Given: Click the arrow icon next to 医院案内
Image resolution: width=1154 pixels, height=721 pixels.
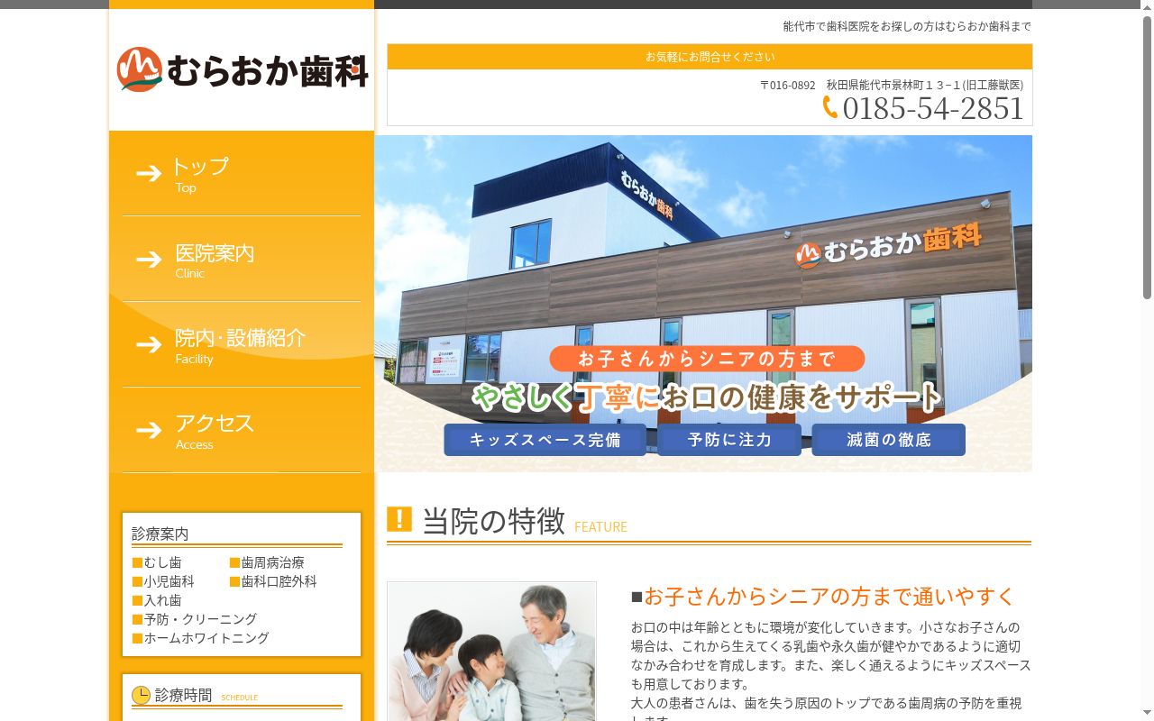Looking at the screenshot, I should (149, 259).
